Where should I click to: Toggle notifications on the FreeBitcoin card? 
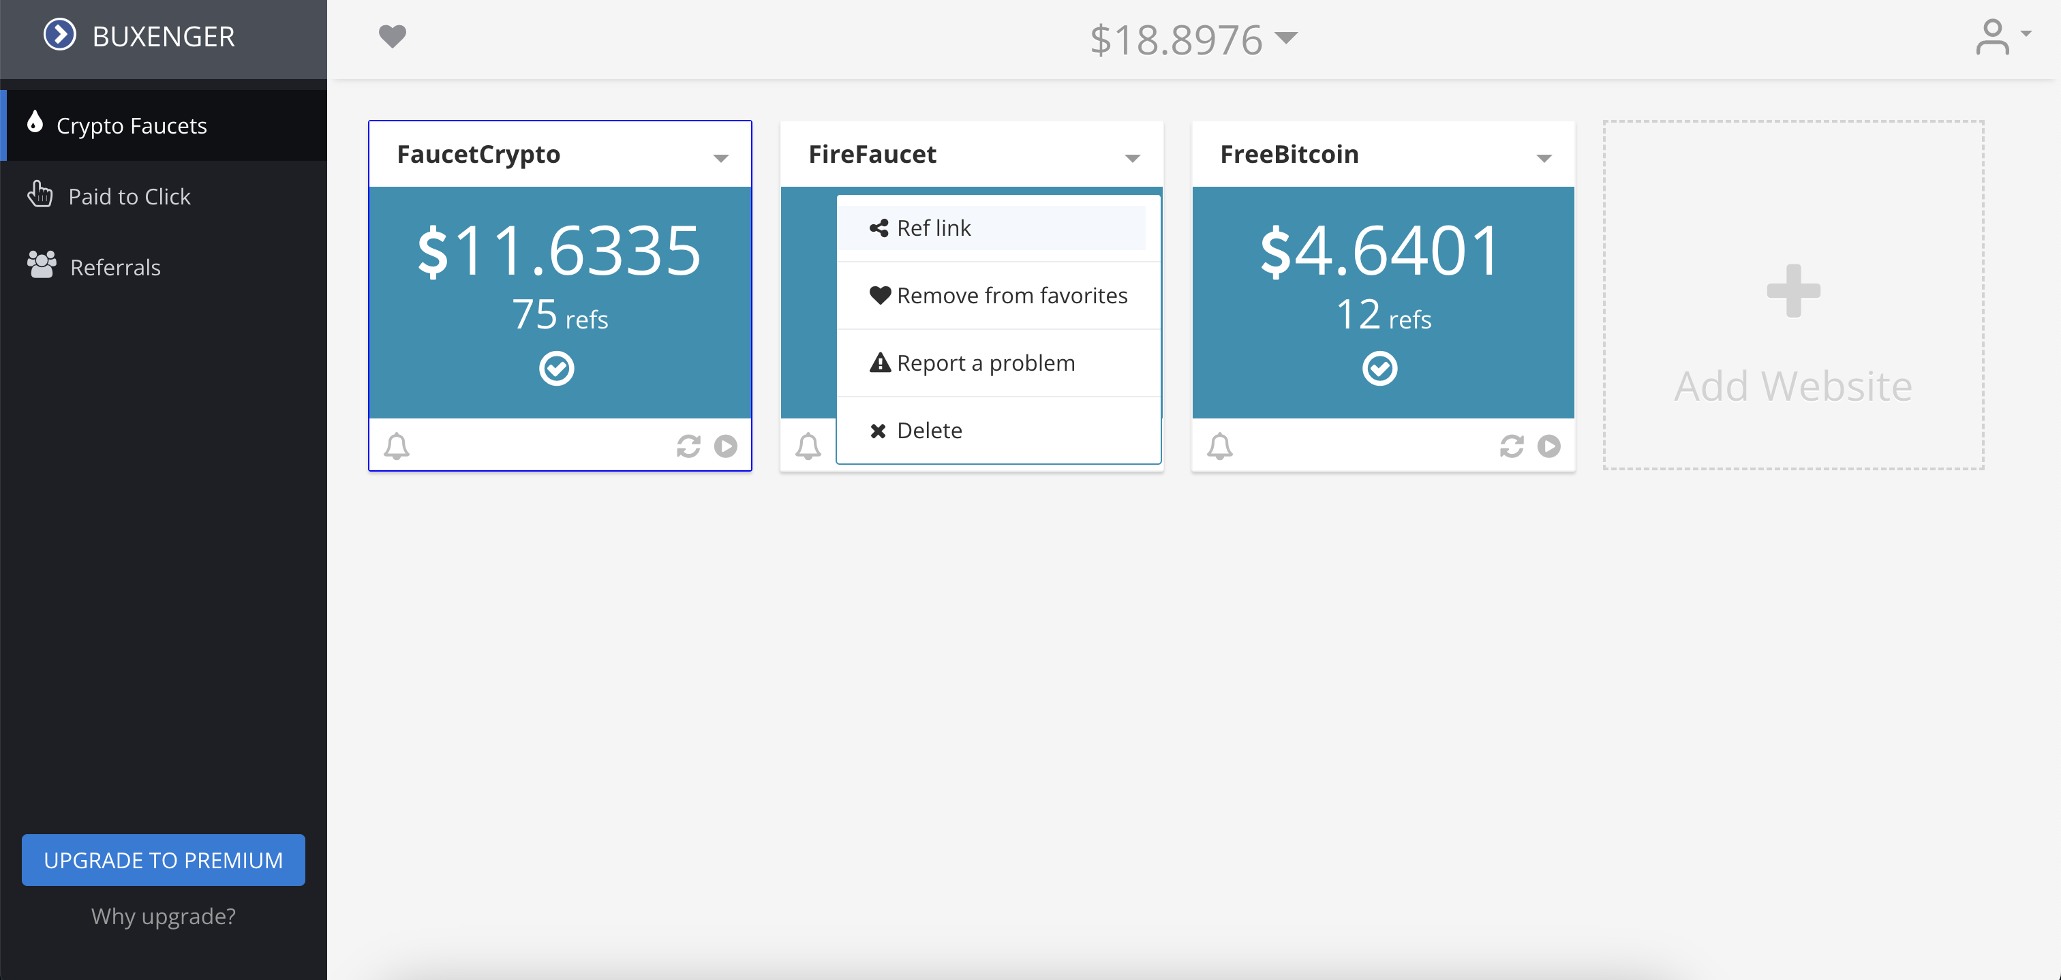pyautogui.click(x=1221, y=446)
